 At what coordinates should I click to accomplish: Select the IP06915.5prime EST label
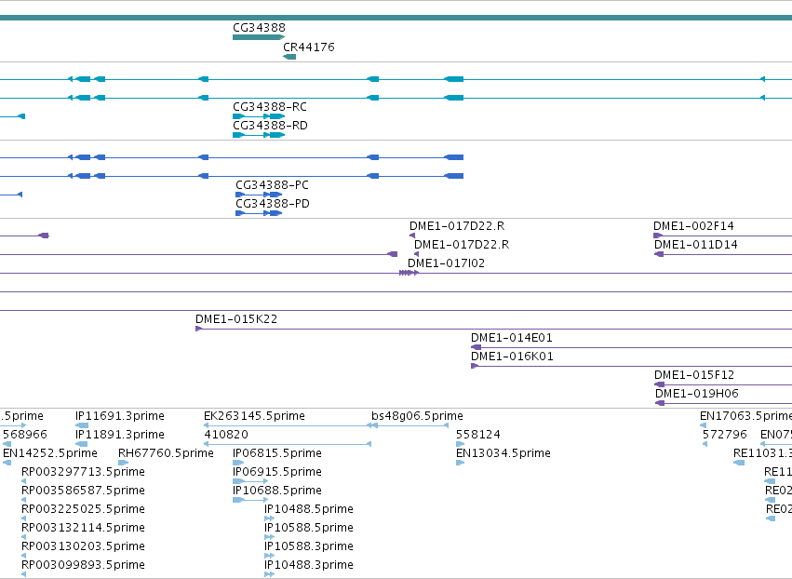pos(276,472)
